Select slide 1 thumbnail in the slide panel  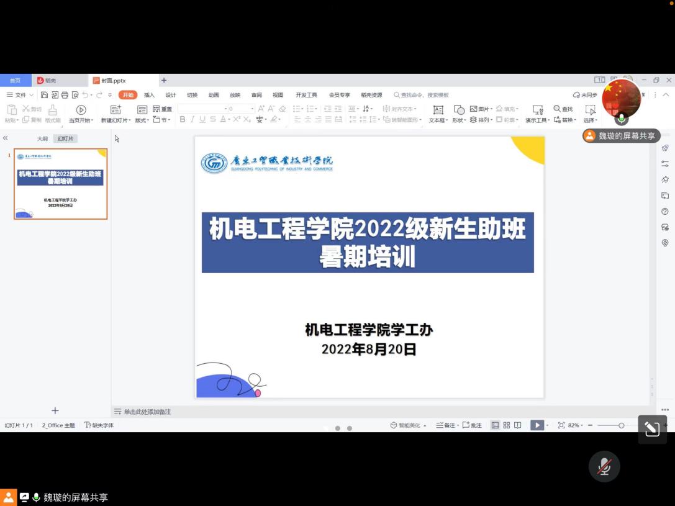tap(60, 184)
